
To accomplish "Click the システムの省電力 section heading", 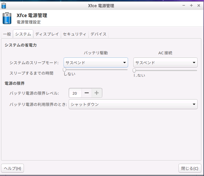I will click(x=21, y=45).
